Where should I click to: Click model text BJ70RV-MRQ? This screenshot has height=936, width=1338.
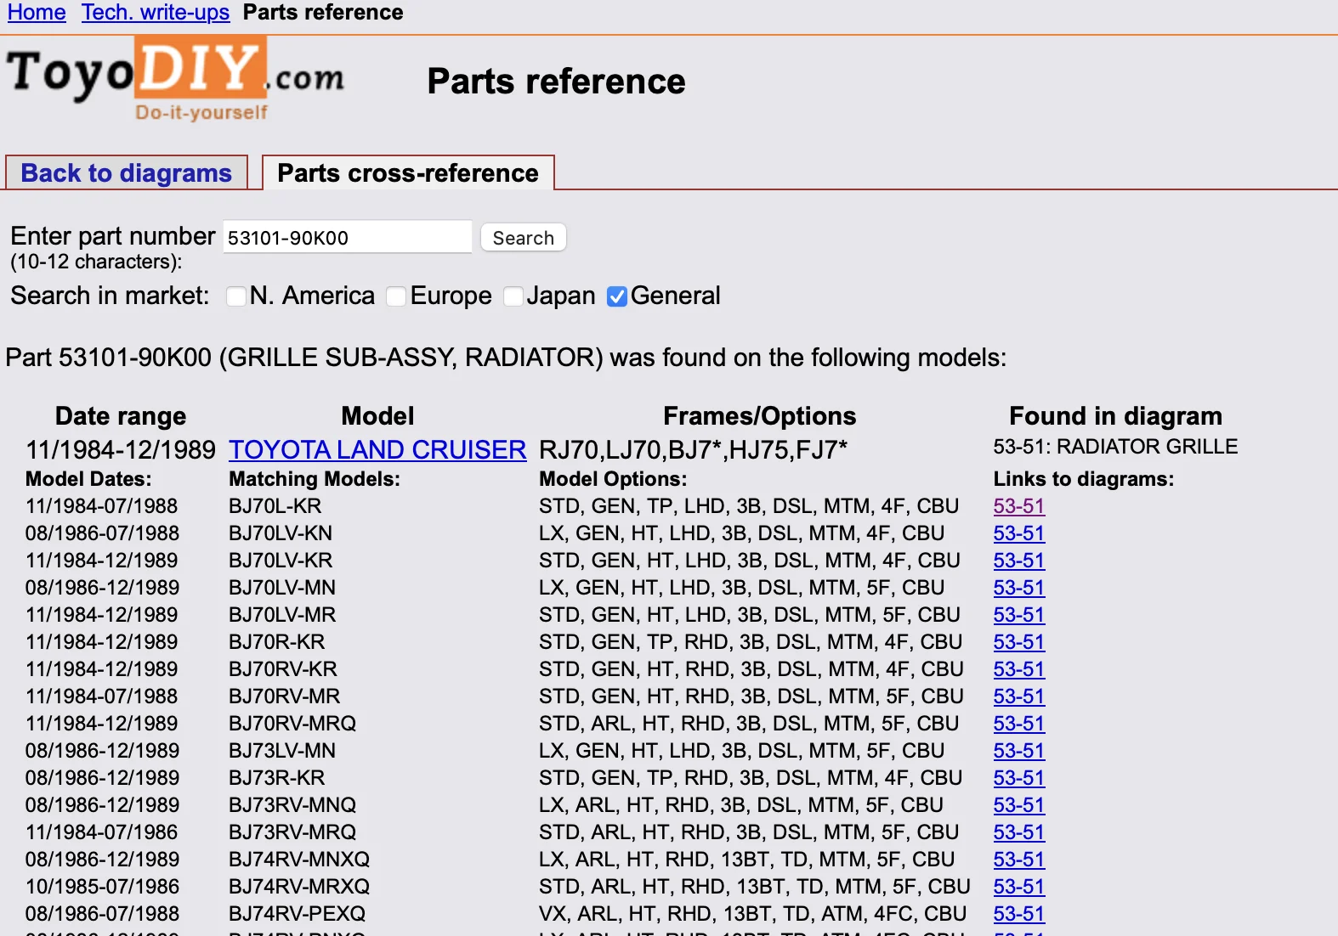[x=292, y=724]
